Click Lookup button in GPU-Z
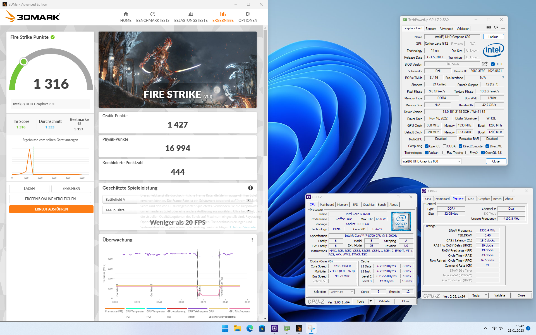The width and height of the screenshot is (536, 335). tap(493, 37)
